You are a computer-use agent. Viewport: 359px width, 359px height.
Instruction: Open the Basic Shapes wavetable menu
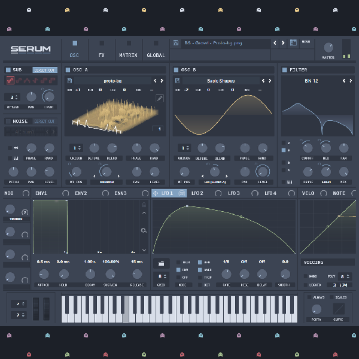pos(221,81)
